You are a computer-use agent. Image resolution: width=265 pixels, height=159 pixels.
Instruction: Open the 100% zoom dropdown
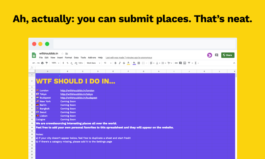(x=56, y=63)
